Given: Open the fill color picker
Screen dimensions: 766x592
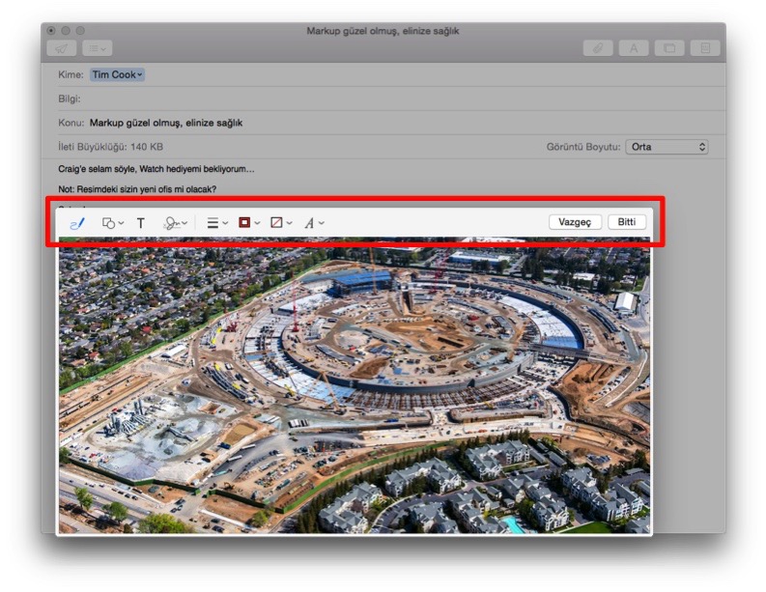Looking at the screenshot, I should 281,222.
